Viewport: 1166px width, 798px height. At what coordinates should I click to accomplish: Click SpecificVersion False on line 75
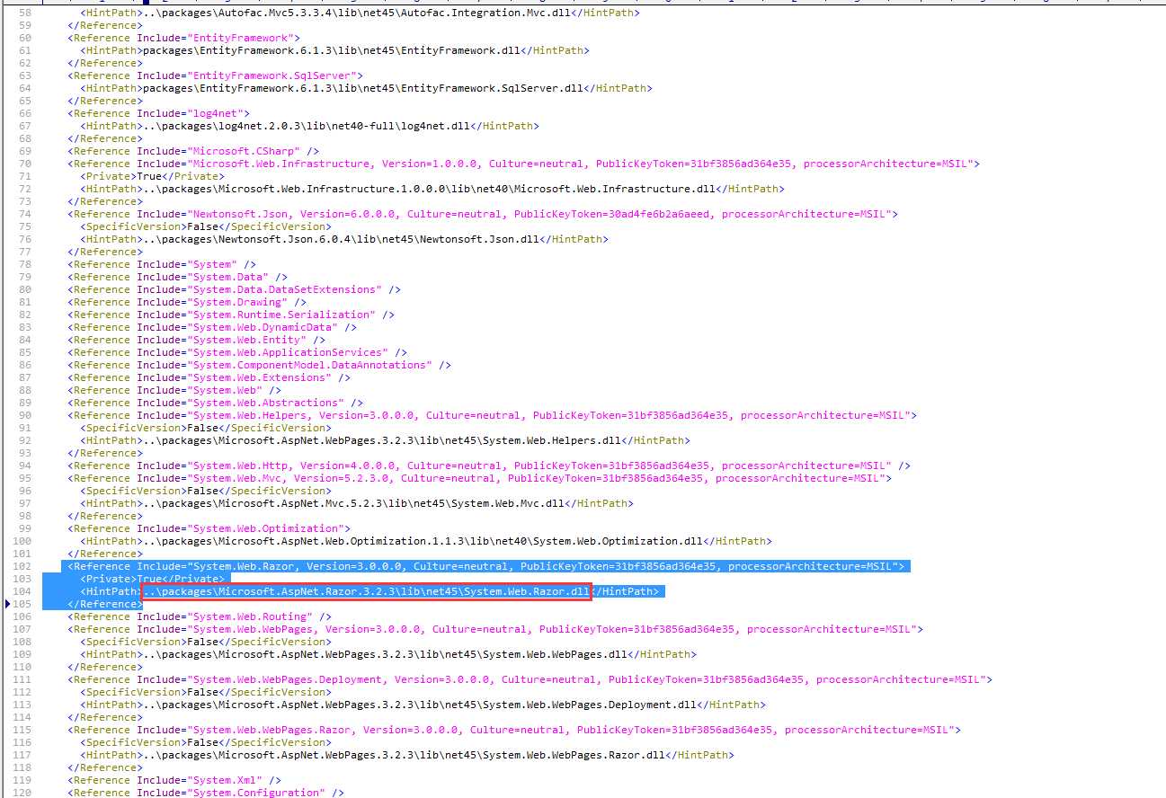(x=206, y=226)
